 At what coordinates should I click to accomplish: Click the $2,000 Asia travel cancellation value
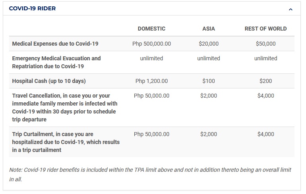click(209, 96)
